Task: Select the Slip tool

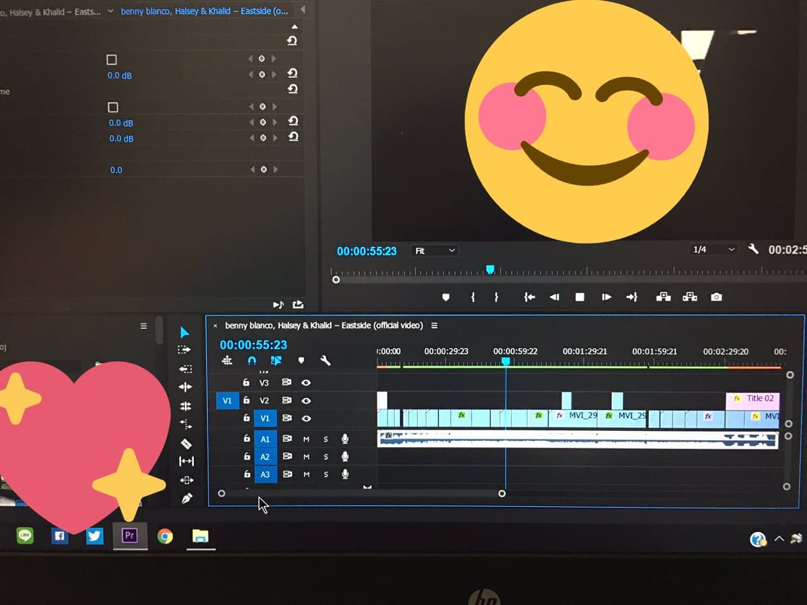Action: point(186,461)
